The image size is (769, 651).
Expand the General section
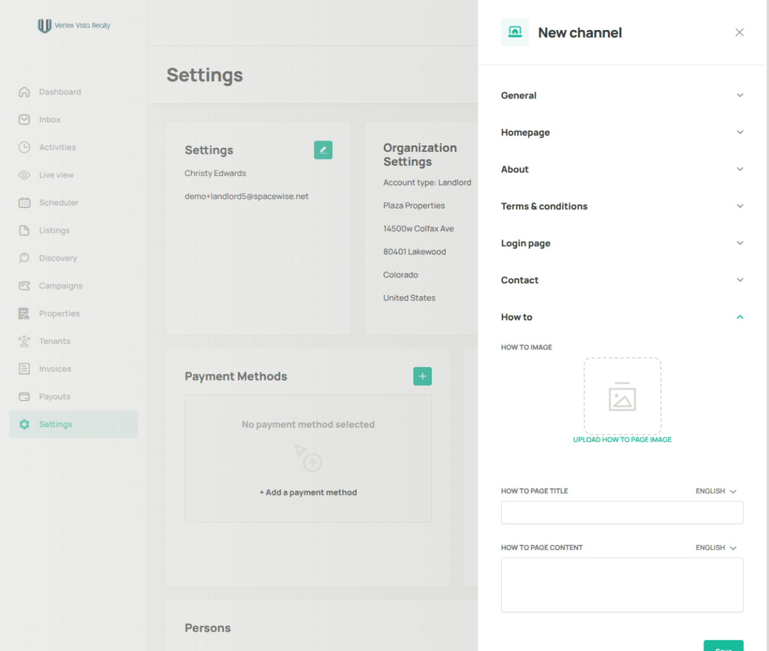click(x=622, y=95)
